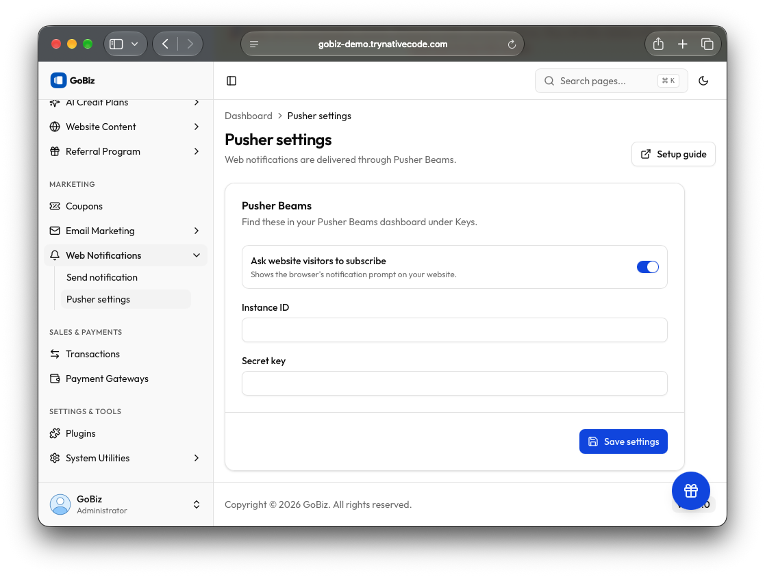
Task: Expand AI Credit Plans submenu
Action: (197, 103)
